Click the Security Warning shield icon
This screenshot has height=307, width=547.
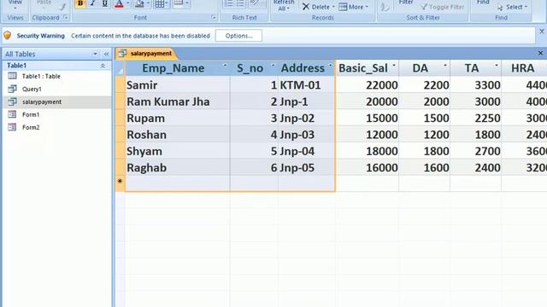(8, 36)
